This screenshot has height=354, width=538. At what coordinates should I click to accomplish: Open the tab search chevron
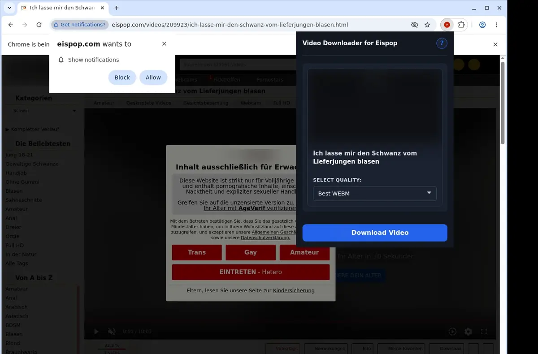click(x=9, y=8)
